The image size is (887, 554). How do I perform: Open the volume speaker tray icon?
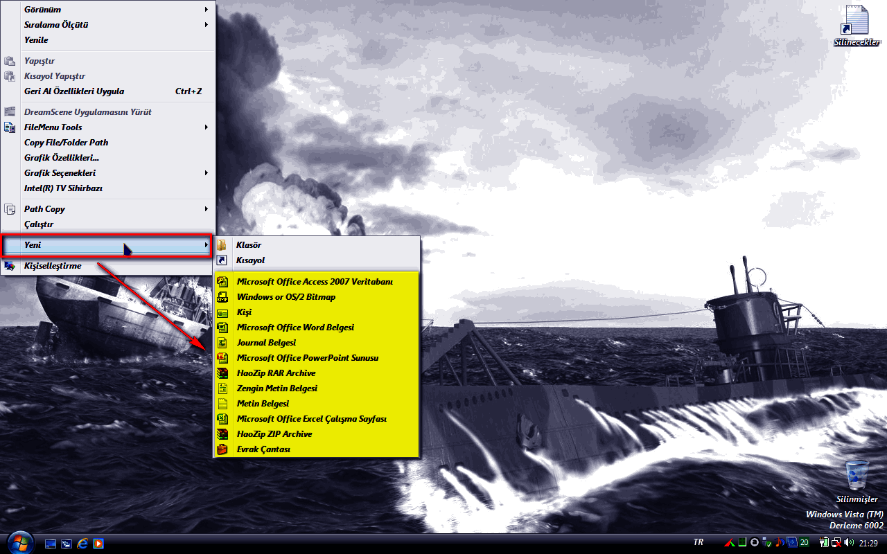(x=849, y=542)
